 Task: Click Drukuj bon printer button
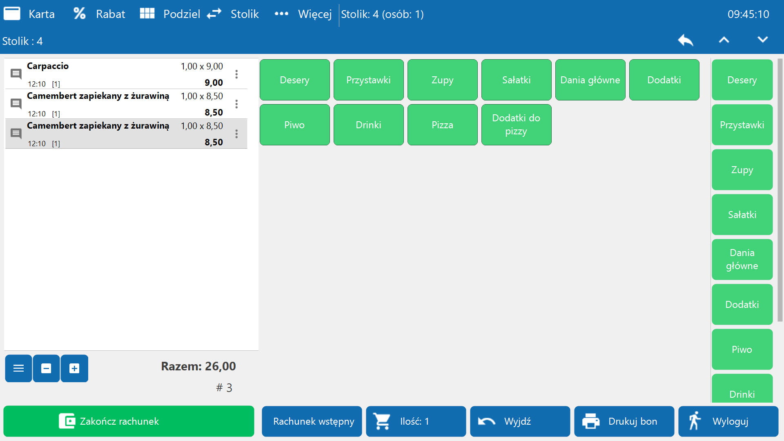(x=624, y=421)
